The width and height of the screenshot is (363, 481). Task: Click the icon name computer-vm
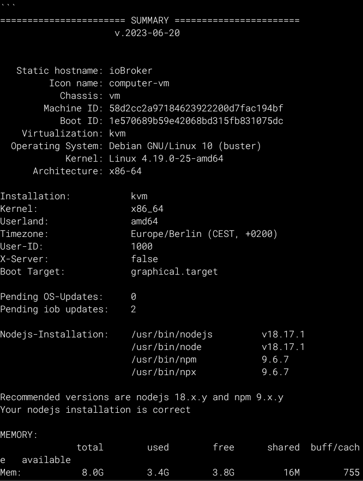click(139, 83)
